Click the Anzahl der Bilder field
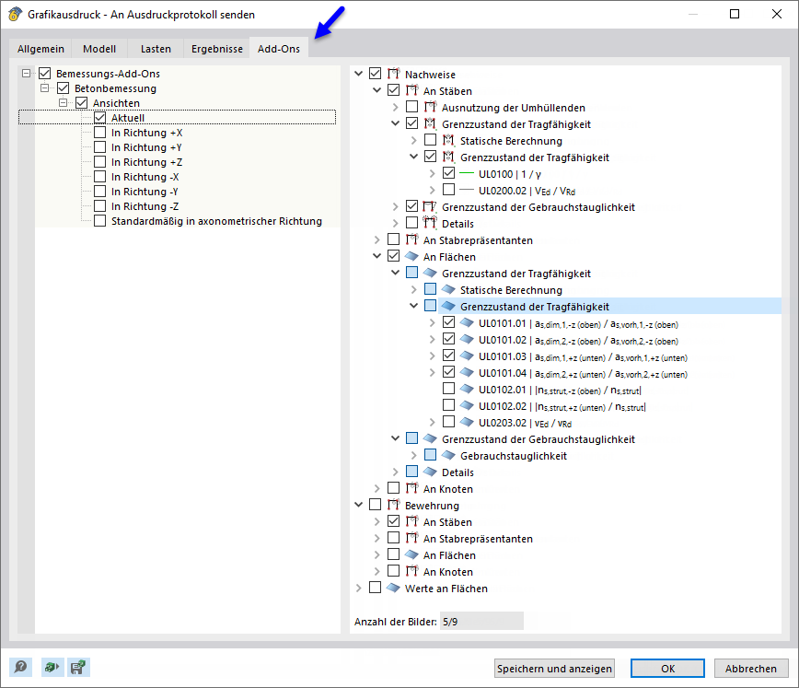This screenshot has width=799, height=688. (481, 621)
